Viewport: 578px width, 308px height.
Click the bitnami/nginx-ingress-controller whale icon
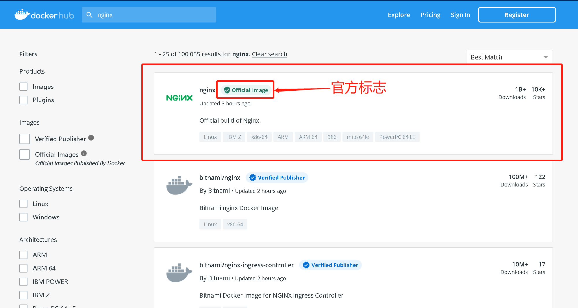tap(179, 272)
